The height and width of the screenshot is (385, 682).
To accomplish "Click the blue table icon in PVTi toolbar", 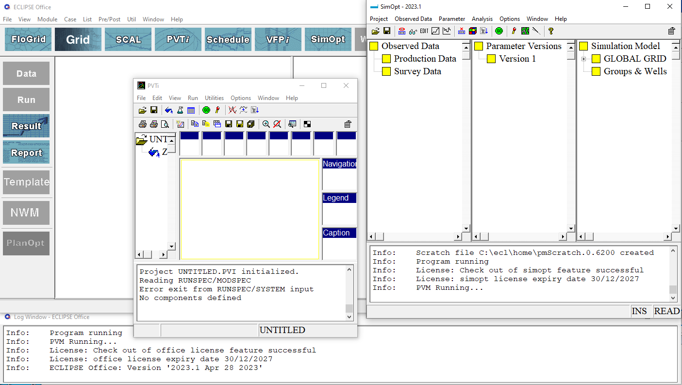I will tap(191, 110).
